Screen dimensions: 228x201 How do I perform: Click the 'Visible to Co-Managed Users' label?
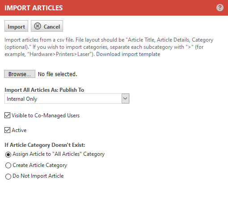pyautogui.click(x=46, y=115)
